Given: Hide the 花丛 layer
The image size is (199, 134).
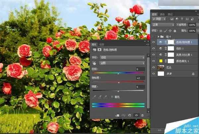Looking at the screenshot, I should pos(154,67).
